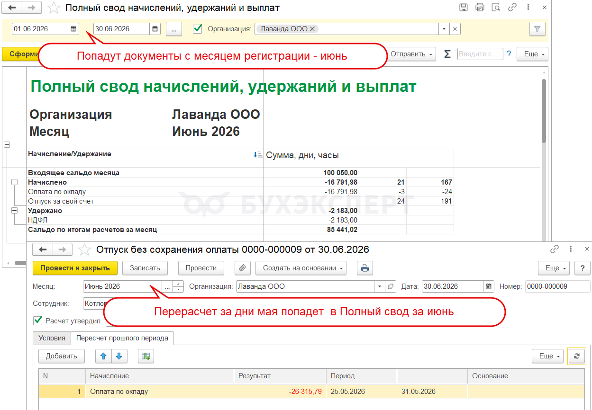Switch to the Условия tab
592x410 pixels.
(52, 338)
